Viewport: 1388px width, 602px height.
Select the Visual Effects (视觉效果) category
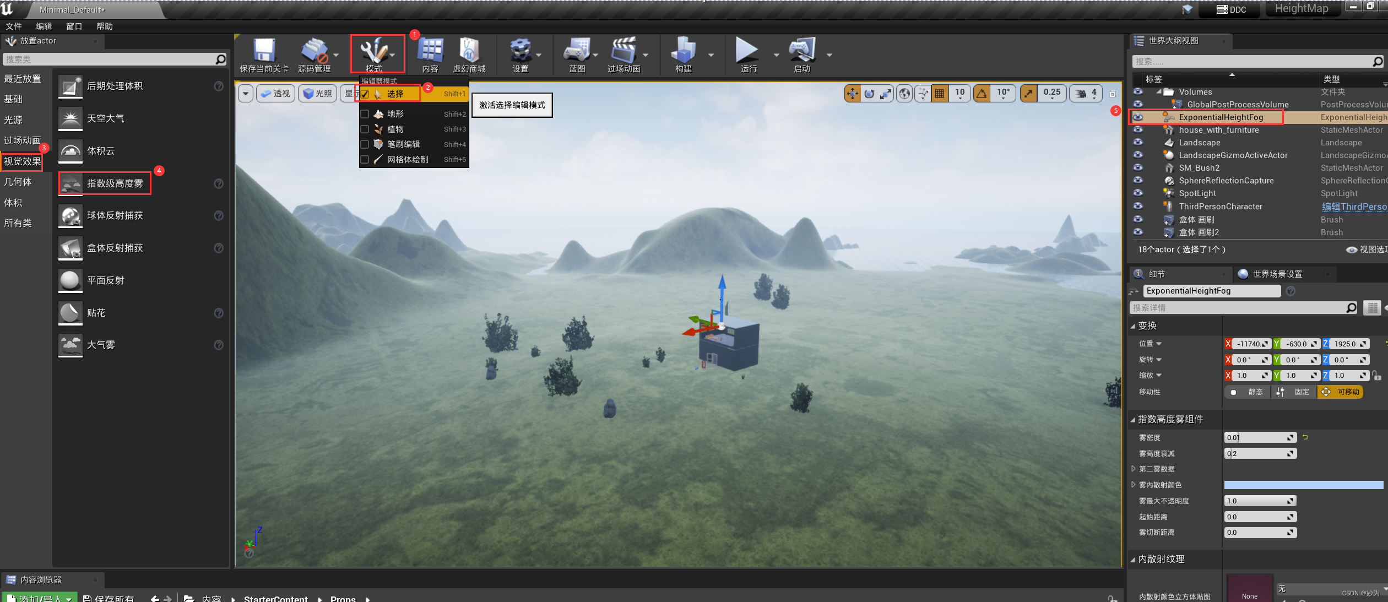(x=23, y=161)
